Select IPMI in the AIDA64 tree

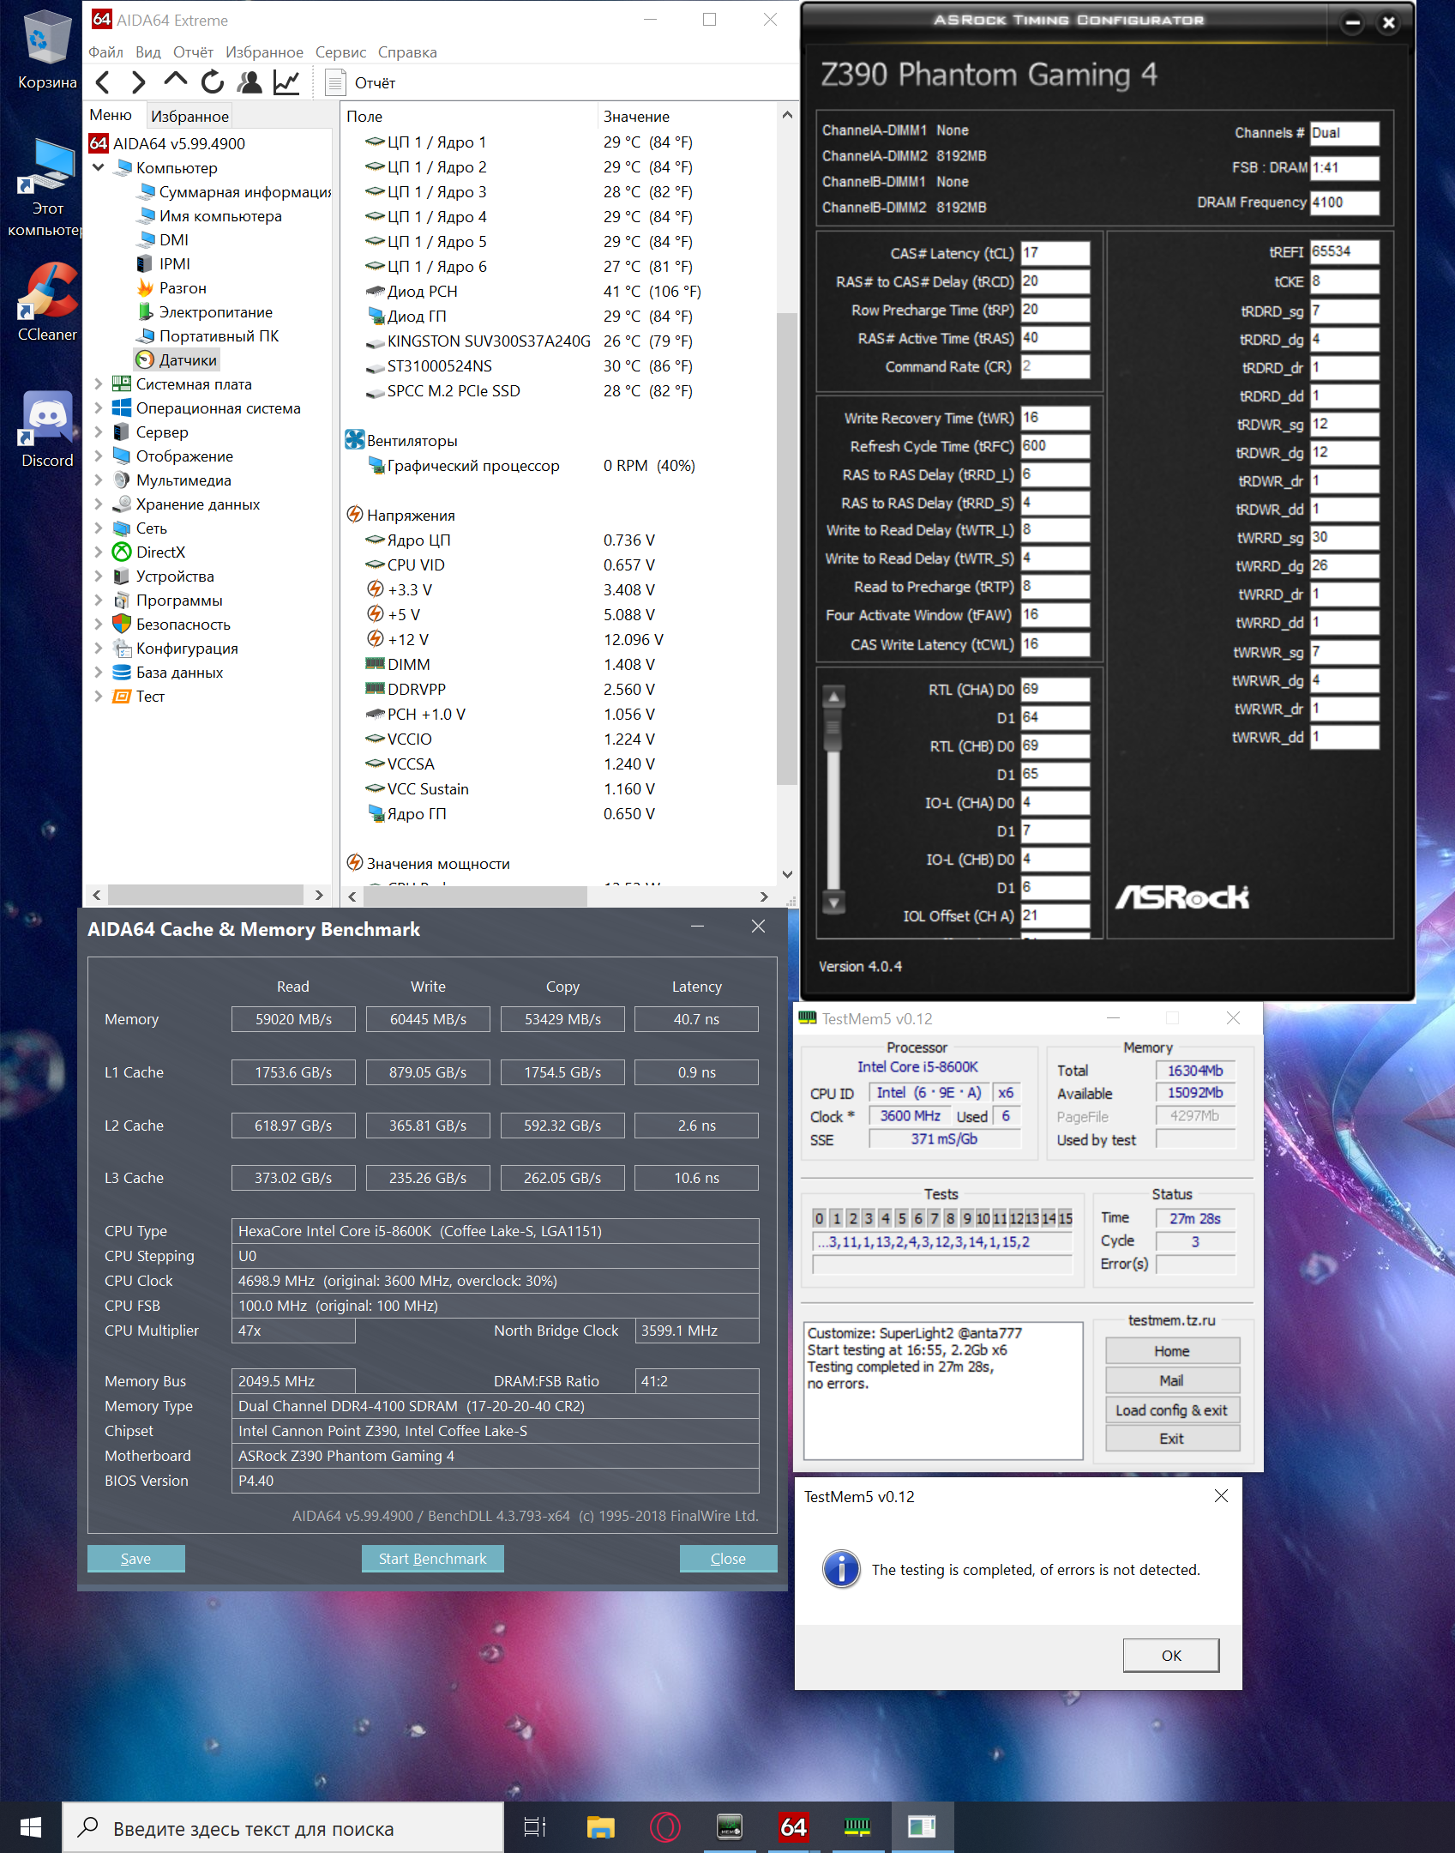(x=164, y=264)
